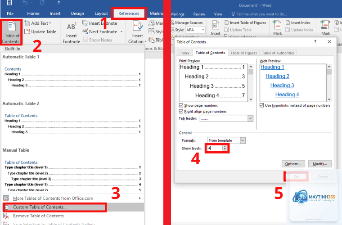
Task: Click Heading 4 link in Web Preview
Action: click(x=287, y=94)
